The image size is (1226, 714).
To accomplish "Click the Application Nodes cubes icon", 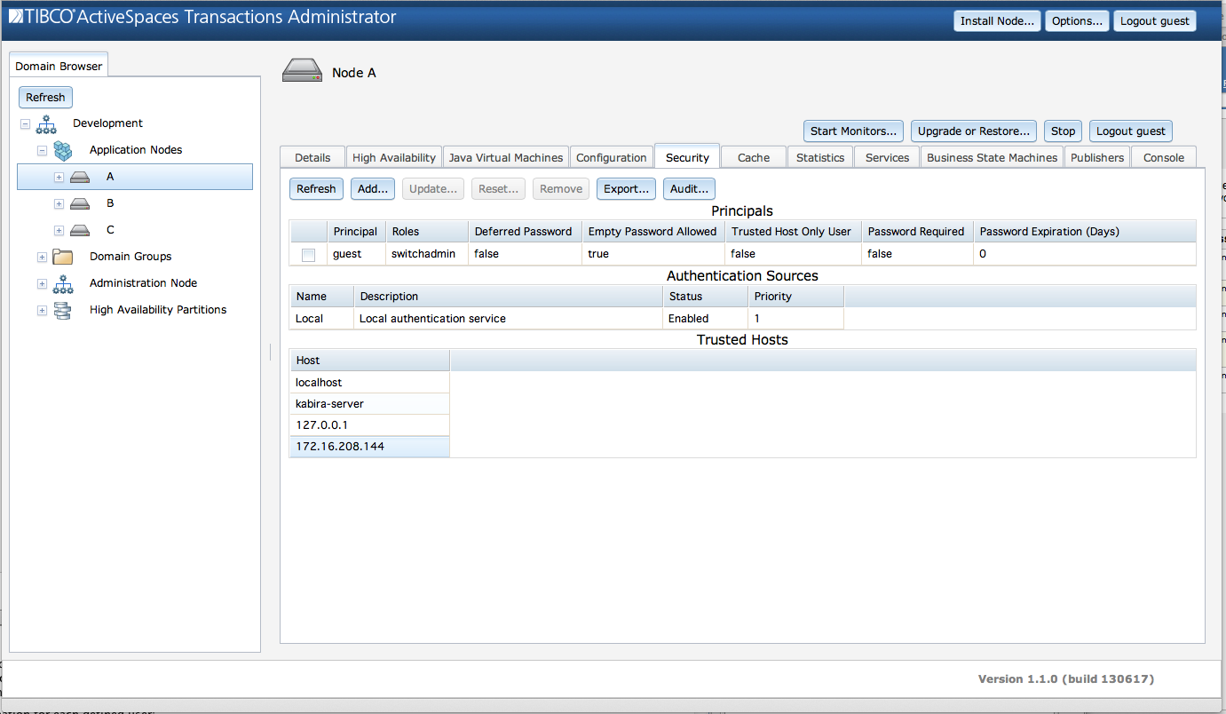I will [x=62, y=150].
